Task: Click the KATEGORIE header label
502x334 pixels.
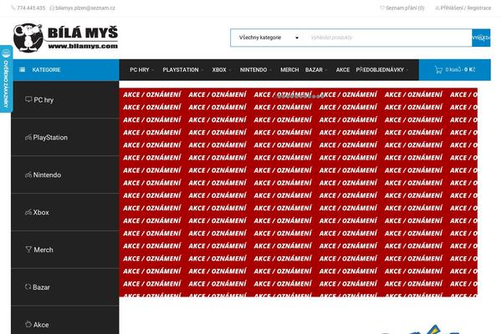Action: click(46, 69)
